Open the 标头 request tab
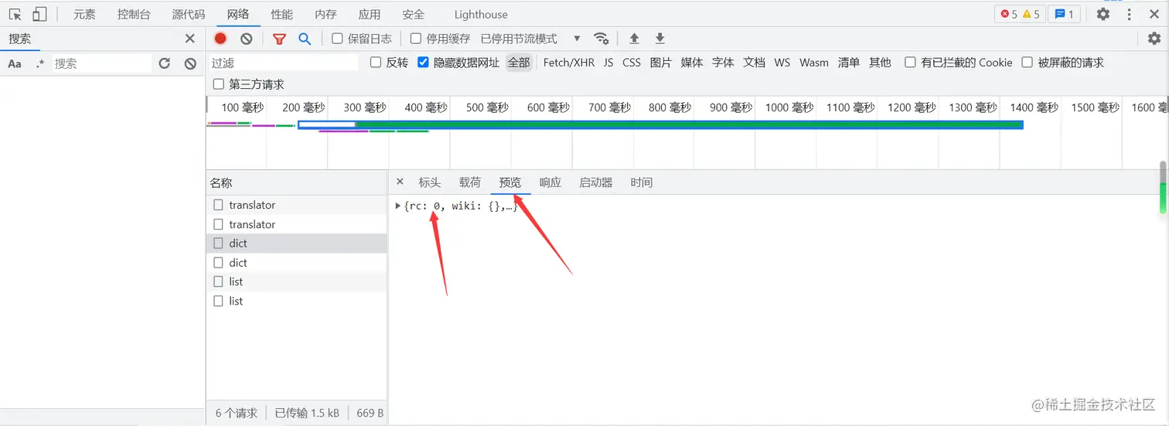This screenshot has width=1169, height=426. tap(430, 182)
